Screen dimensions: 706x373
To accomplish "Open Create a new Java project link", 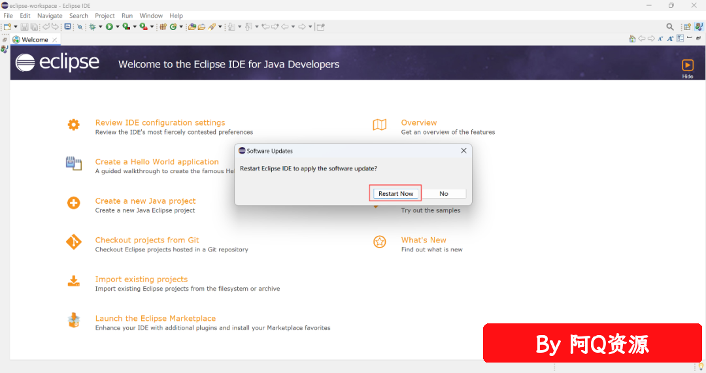I will pyautogui.click(x=145, y=201).
